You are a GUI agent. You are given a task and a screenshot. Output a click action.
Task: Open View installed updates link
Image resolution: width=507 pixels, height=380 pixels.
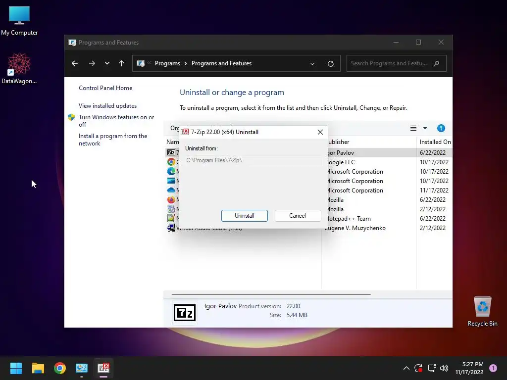click(107, 106)
